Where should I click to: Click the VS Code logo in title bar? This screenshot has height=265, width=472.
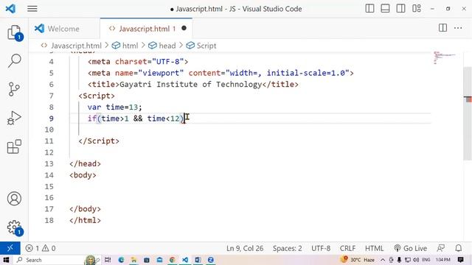tap(10, 9)
